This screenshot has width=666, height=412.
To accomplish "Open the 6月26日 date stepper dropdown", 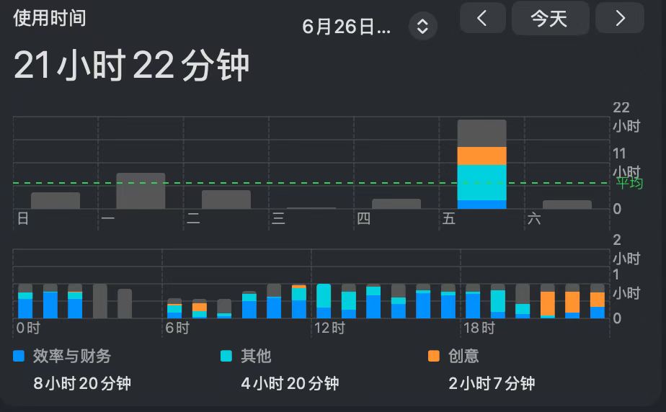I will click(x=422, y=27).
